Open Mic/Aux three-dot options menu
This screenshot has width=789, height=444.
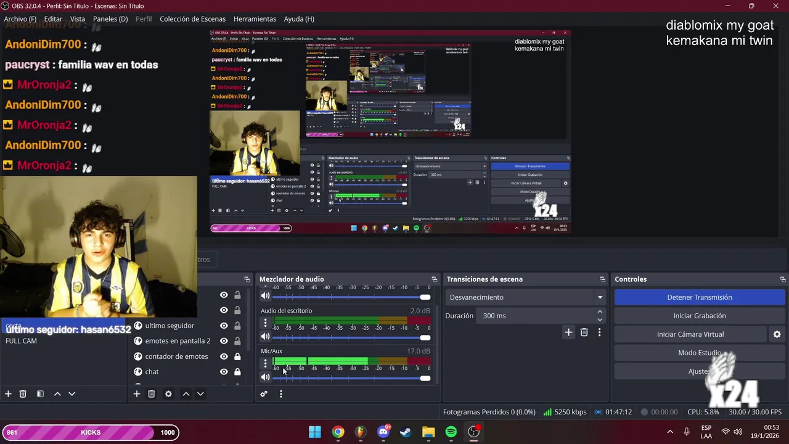click(x=265, y=363)
